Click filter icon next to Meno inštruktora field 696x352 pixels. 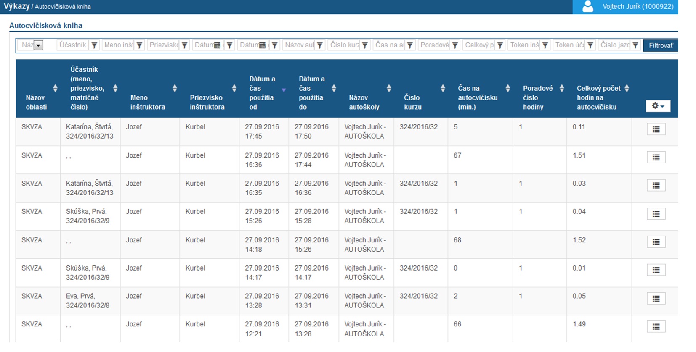(139, 45)
